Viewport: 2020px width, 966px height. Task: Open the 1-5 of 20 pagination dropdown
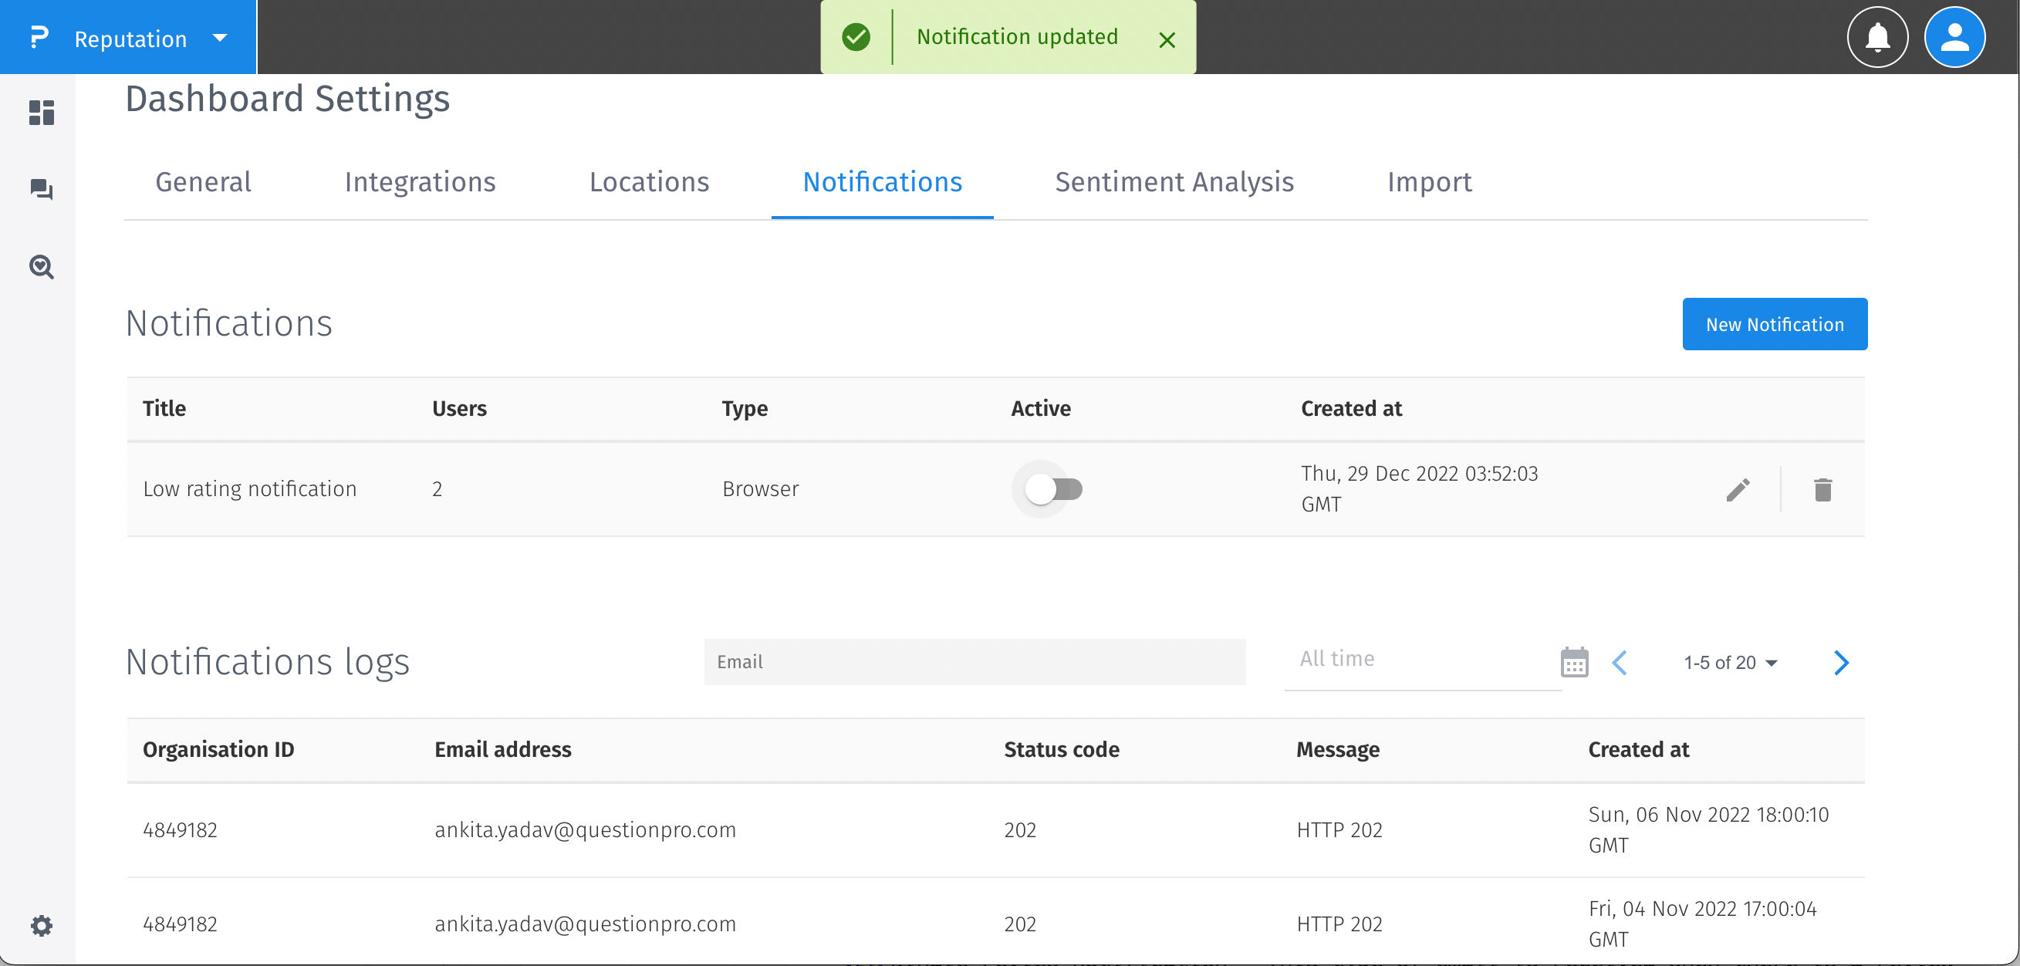(1730, 663)
